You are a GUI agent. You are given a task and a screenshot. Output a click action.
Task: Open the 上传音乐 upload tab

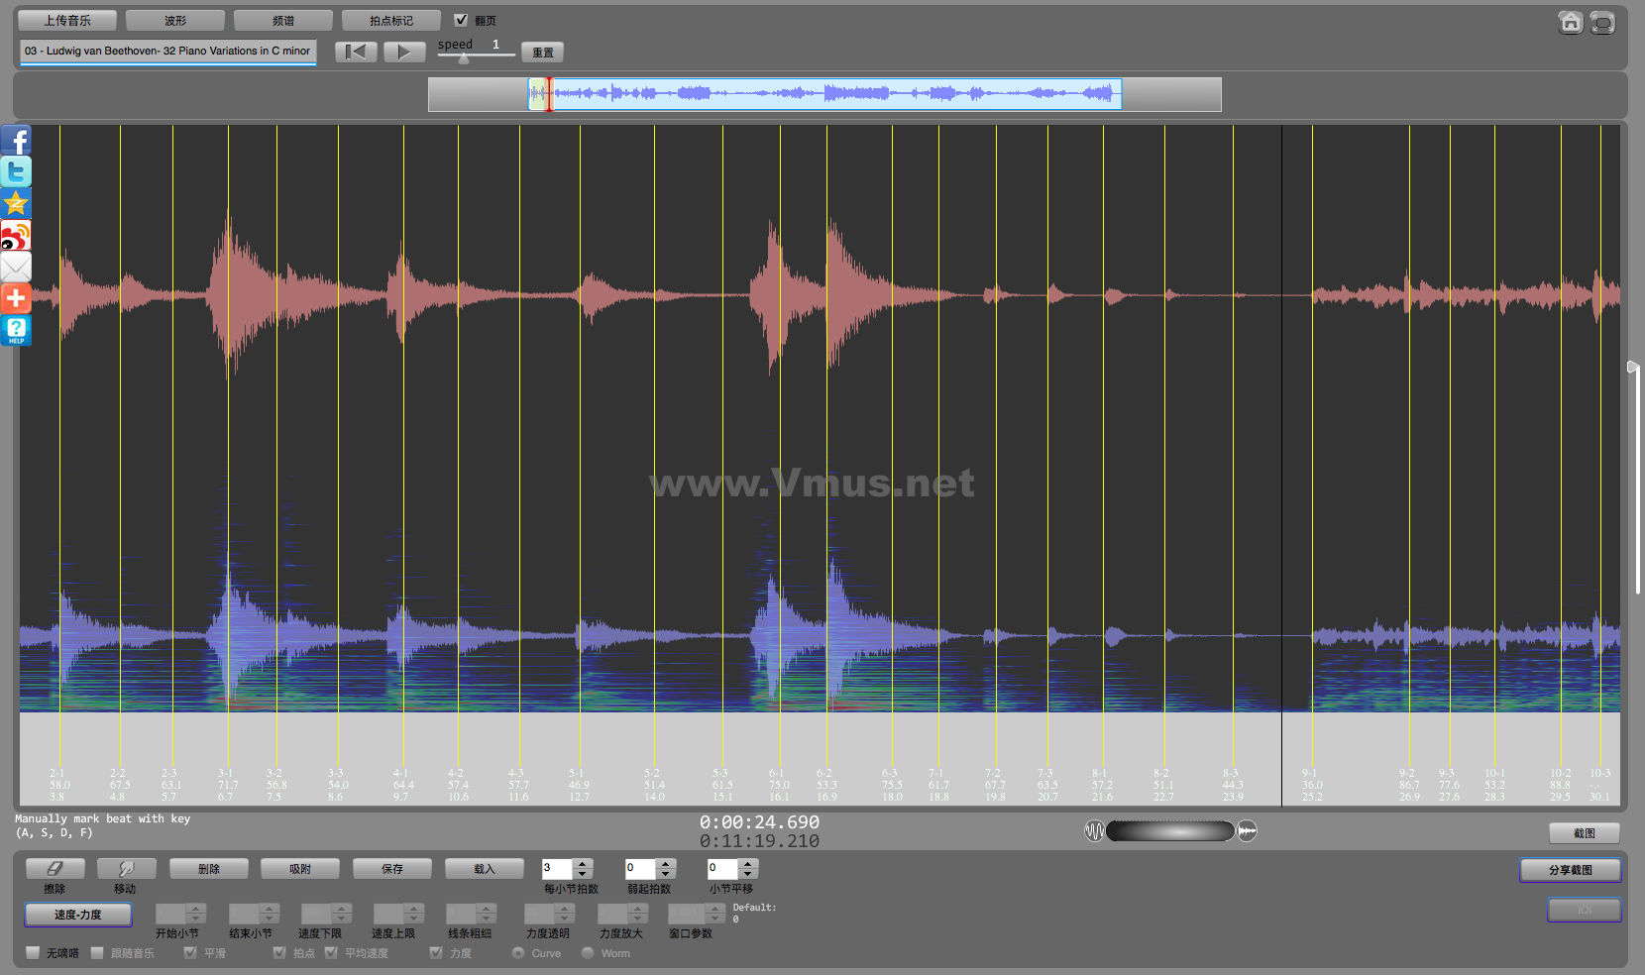coord(67,21)
